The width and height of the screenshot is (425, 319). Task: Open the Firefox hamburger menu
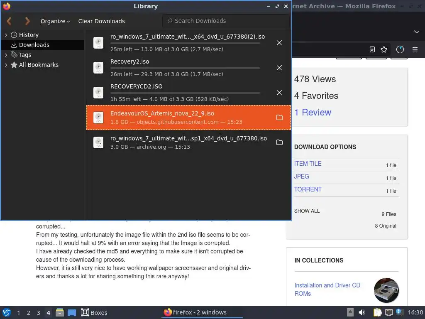pos(415,49)
